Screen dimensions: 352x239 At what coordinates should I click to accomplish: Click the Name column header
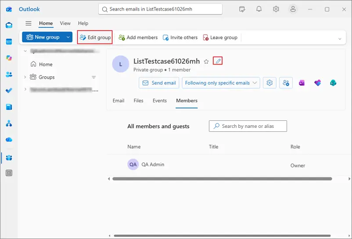click(134, 147)
